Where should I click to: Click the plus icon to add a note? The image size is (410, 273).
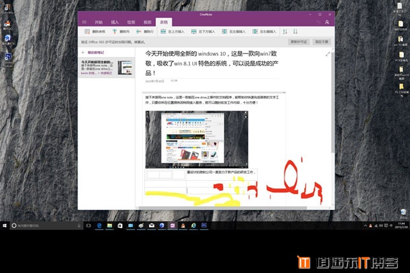click(83, 52)
